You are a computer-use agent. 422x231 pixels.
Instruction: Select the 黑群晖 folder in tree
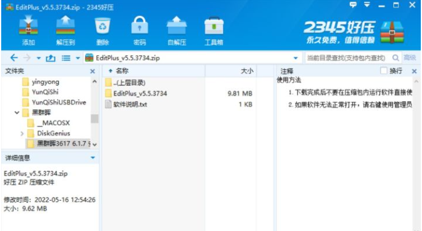tap(41, 112)
